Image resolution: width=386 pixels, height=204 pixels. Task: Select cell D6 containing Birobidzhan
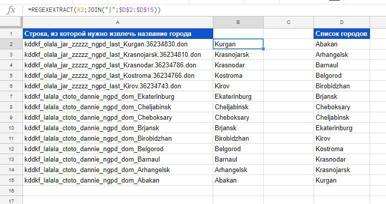(342, 86)
